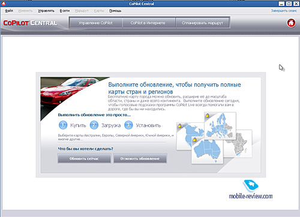Image resolution: width=300 pixels, height=217 pixels.
Task: Open the В сети menu
Action: coord(65,11)
